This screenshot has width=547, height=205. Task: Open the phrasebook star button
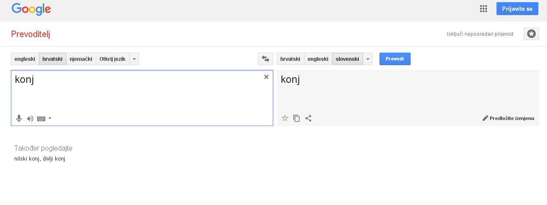click(531, 34)
